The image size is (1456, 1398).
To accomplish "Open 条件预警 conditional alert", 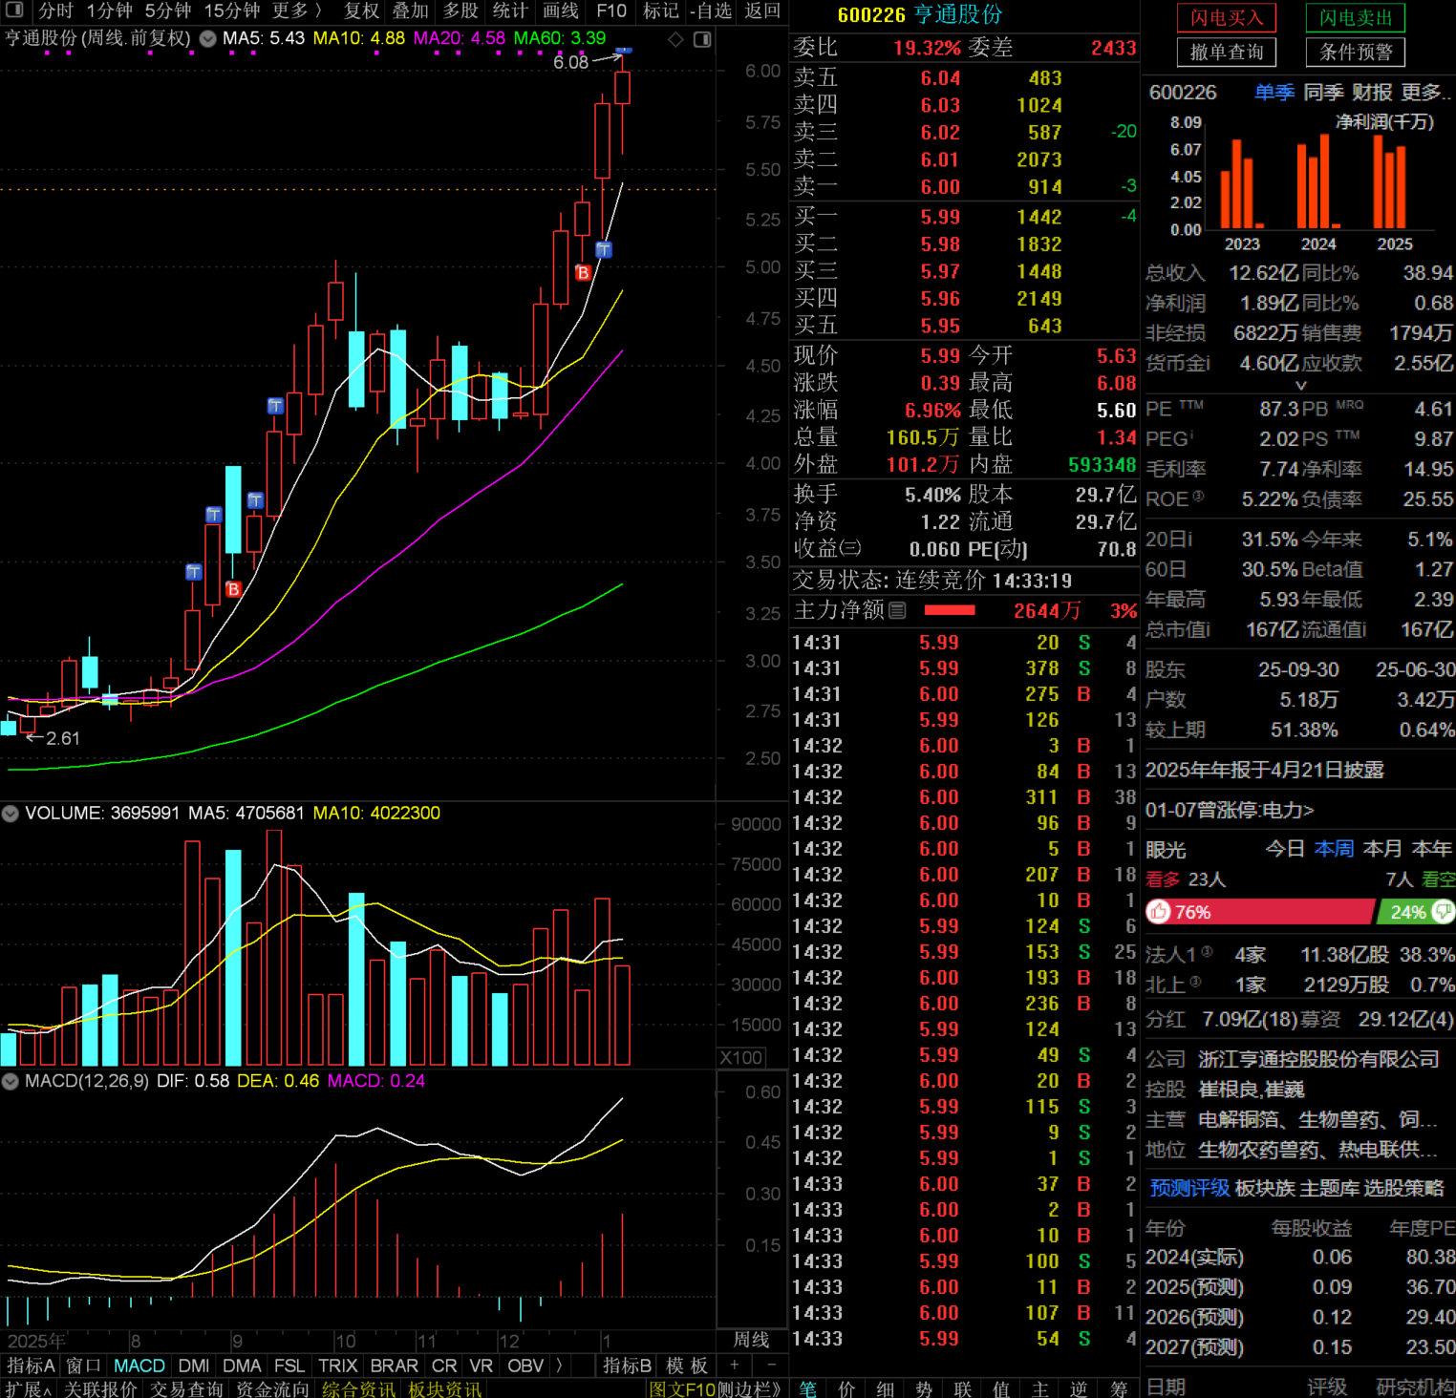I will coord(1356,53).
